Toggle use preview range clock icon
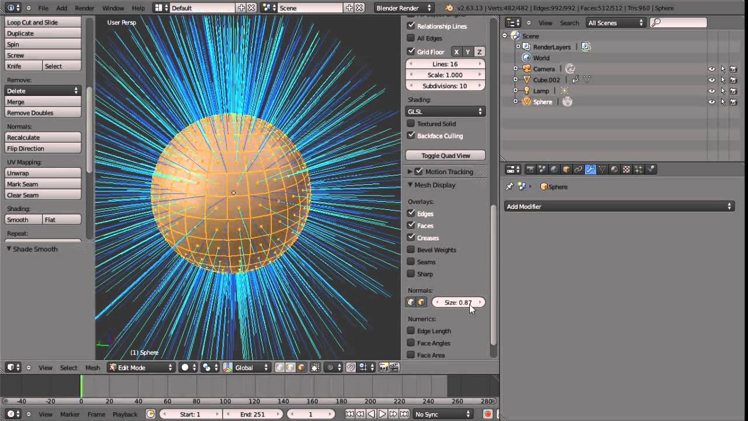The height and width of the screenshot is (421, 748). click(x=150, y=414)
